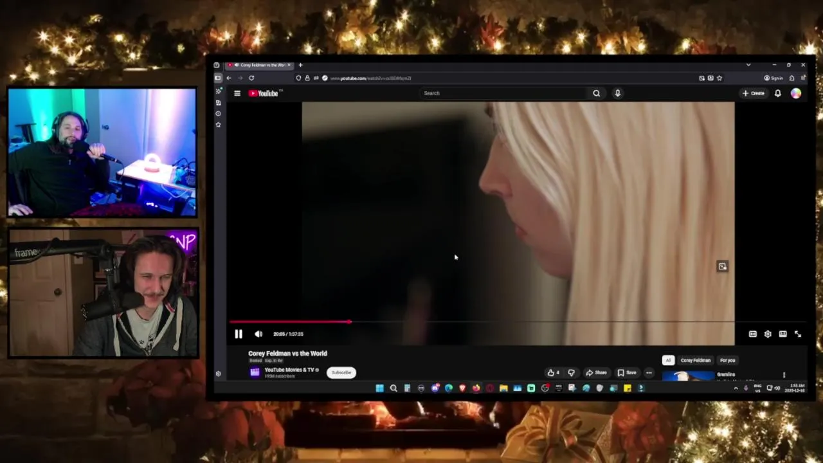Image resolution: width=823 pixels, height=463 pixels.
Task: Click the 20:05 / 1:37:35 time display
Action: point(288,334)
